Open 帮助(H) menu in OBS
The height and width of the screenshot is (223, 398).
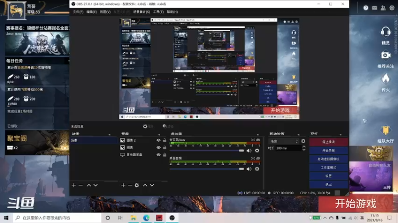point(172,12)
